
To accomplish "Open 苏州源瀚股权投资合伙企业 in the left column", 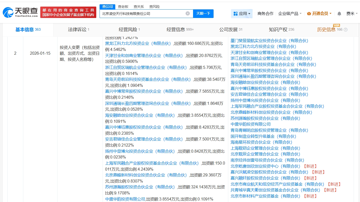I will [140, 187].
